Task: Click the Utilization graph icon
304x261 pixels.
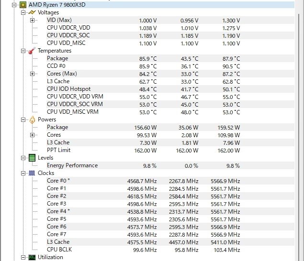Action: [x=32, y=257]
